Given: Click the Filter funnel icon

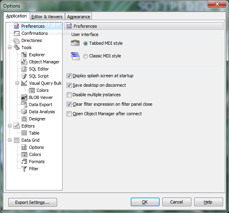Looking at the screenshot, I should tap(24, 169).
